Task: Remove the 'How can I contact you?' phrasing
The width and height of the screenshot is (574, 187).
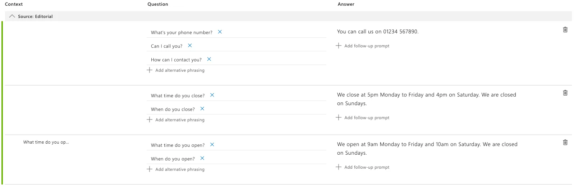Action: (x=209, y=59)
